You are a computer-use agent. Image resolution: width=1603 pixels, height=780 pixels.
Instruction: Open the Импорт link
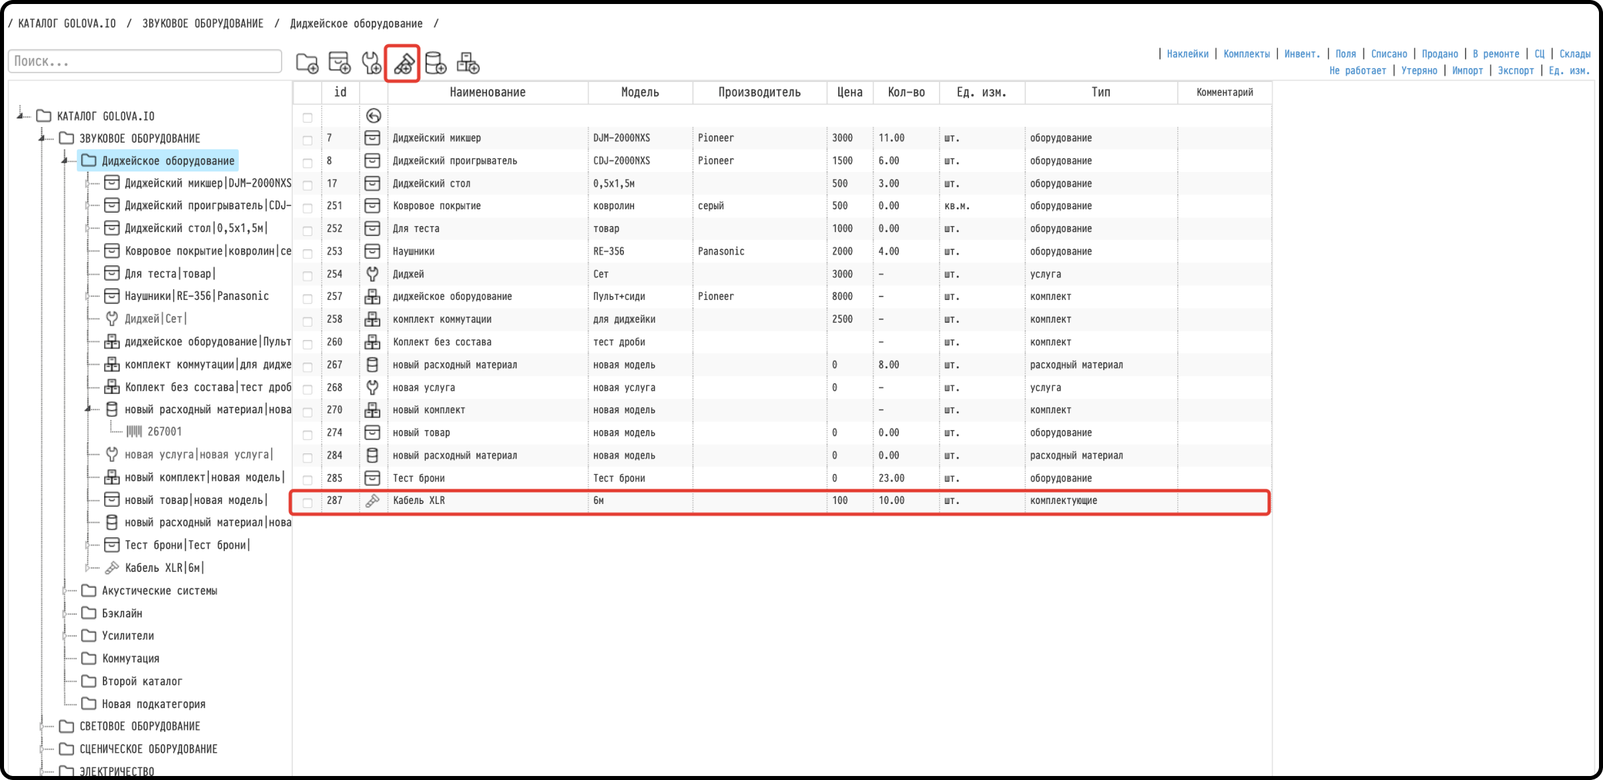tap(1468, 71)
